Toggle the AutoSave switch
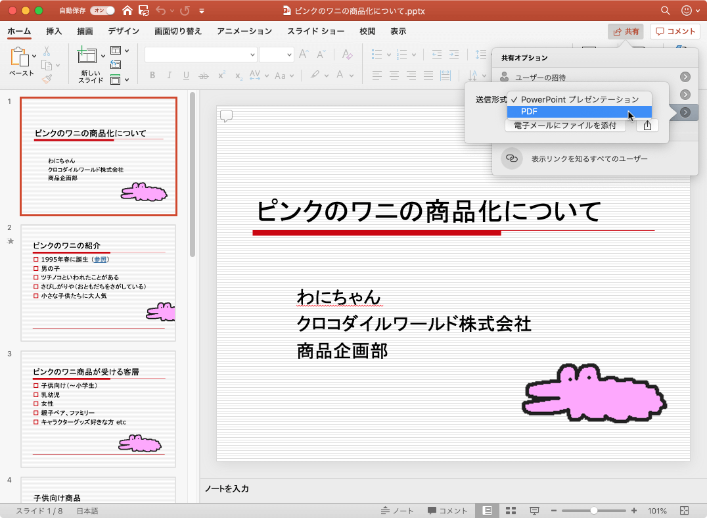 (x=102, y=11)
